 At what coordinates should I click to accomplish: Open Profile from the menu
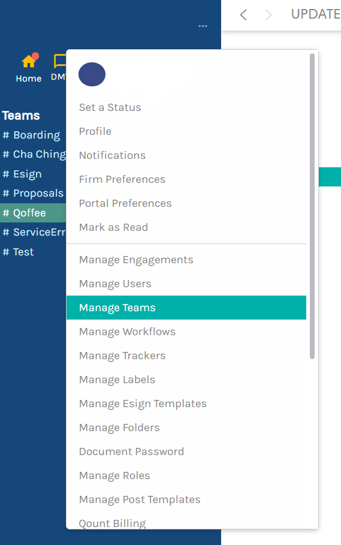click(x=95, y=131)
